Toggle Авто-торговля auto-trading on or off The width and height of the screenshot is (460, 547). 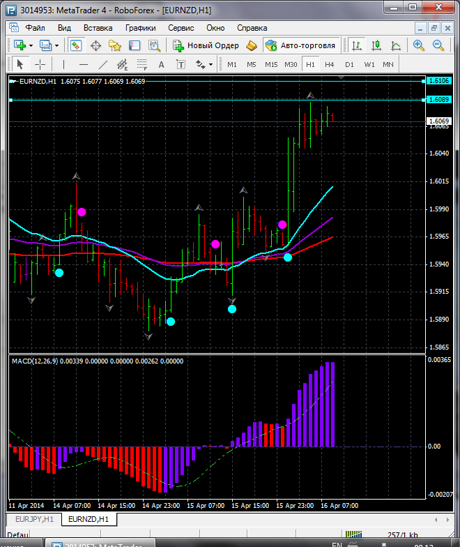[300, 45]
